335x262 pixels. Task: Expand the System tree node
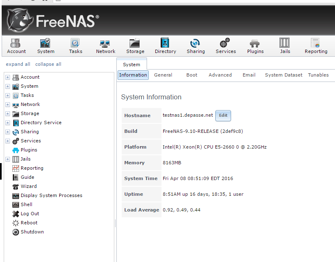8,86
